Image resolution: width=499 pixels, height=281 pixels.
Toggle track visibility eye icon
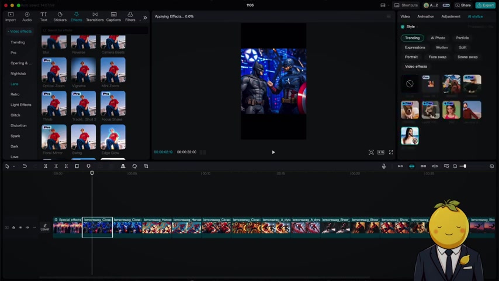coord(20,227)
